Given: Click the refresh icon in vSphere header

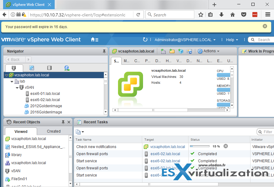Looking at the screenshot, I should 145,40.
